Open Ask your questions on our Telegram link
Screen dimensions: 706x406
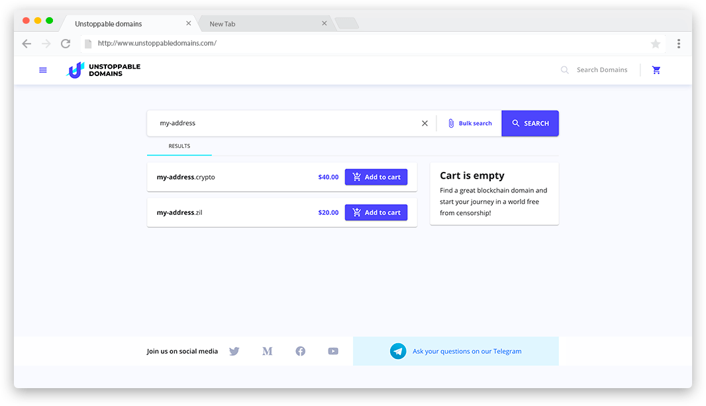click(x=467, y=351)
